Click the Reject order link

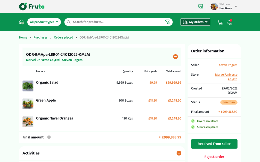[x=214, y=157]
